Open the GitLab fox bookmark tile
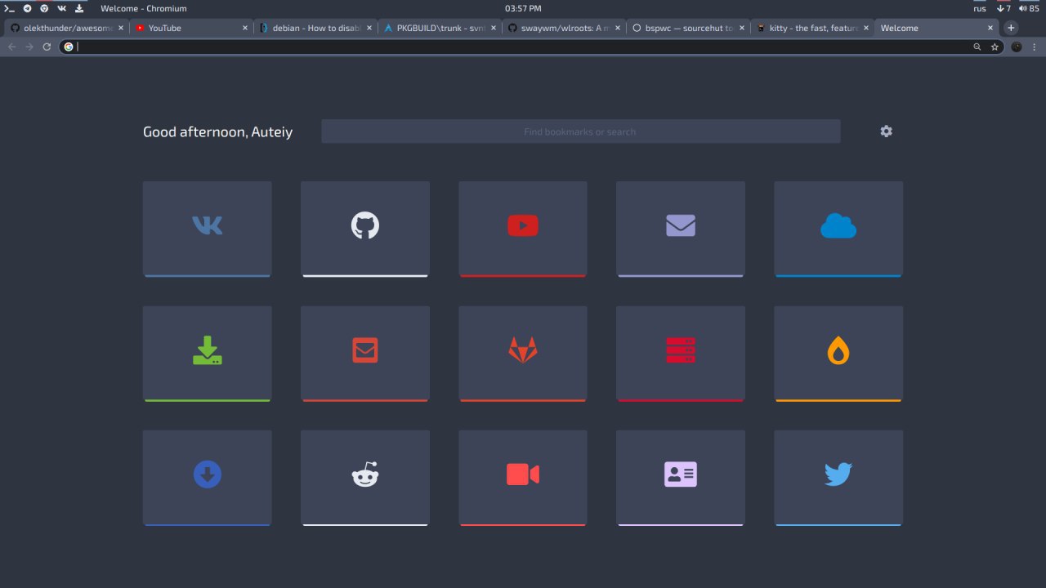This screenshot has width=1046, height=588. [x=523, y=354]
